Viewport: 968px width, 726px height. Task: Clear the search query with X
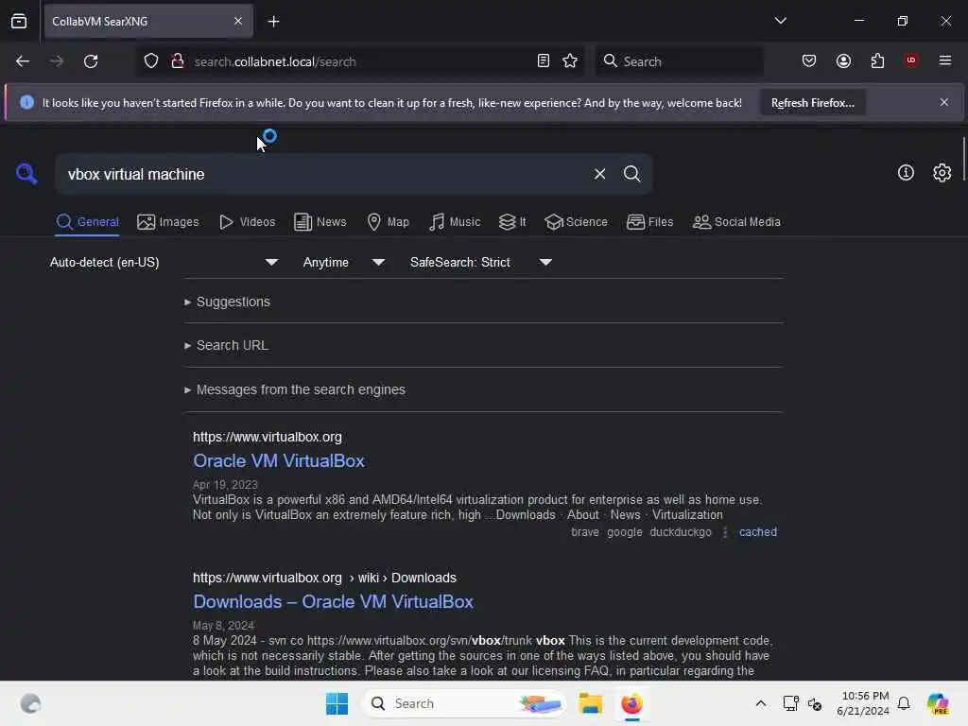tap(599, 174)
